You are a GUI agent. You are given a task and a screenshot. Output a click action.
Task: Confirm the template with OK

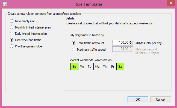[138, 100]
